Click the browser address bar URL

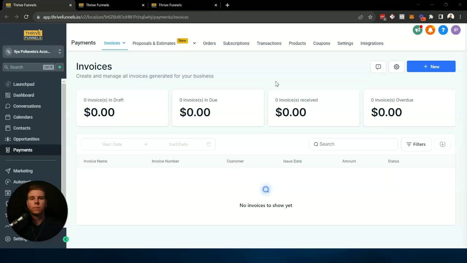tap(116, 17)
